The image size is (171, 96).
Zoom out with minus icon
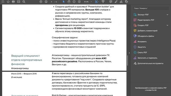coord(74,2)
